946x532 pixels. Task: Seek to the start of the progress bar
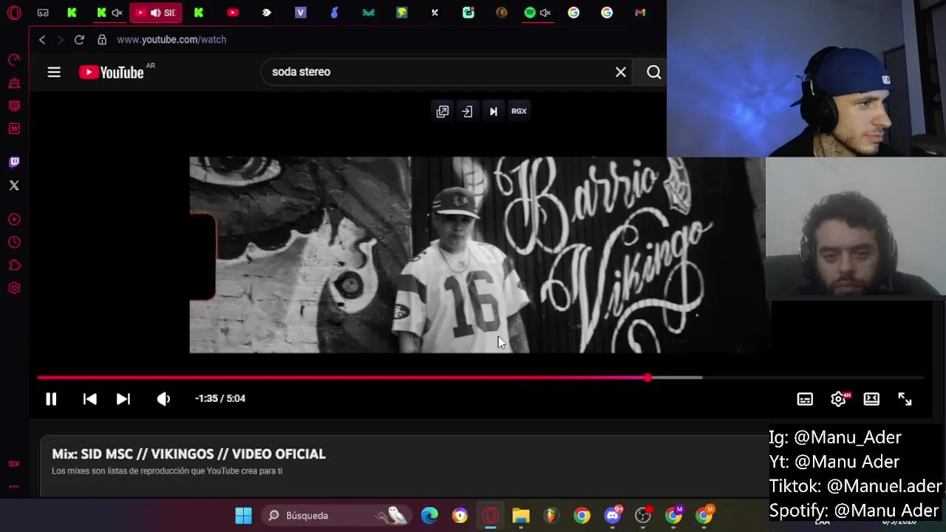tap(39, 378)
